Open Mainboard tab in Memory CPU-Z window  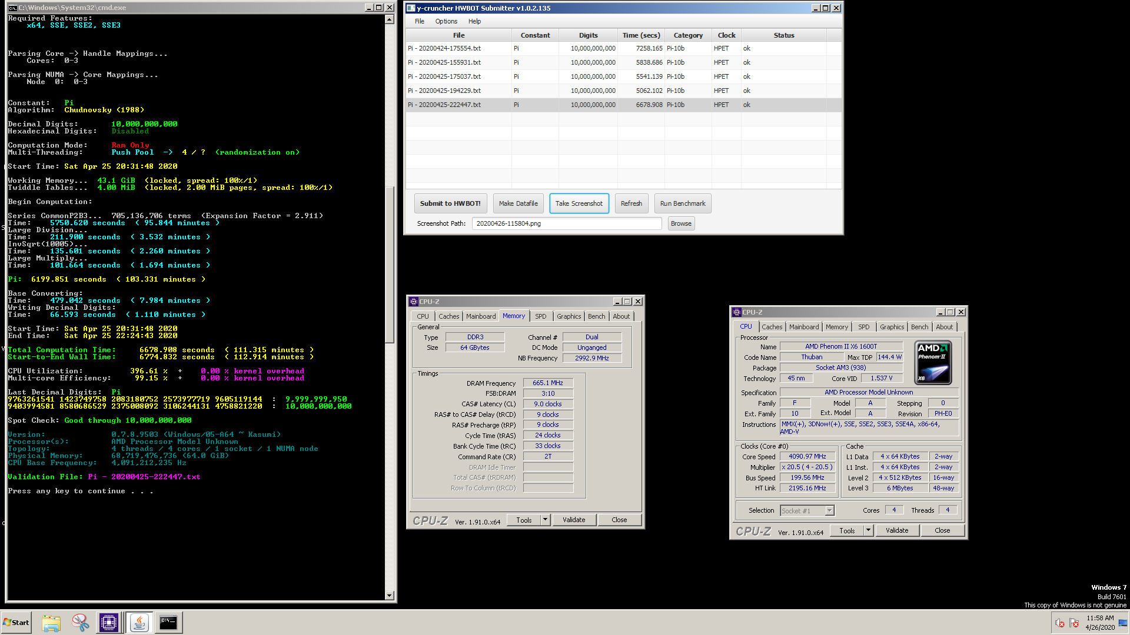481,316
